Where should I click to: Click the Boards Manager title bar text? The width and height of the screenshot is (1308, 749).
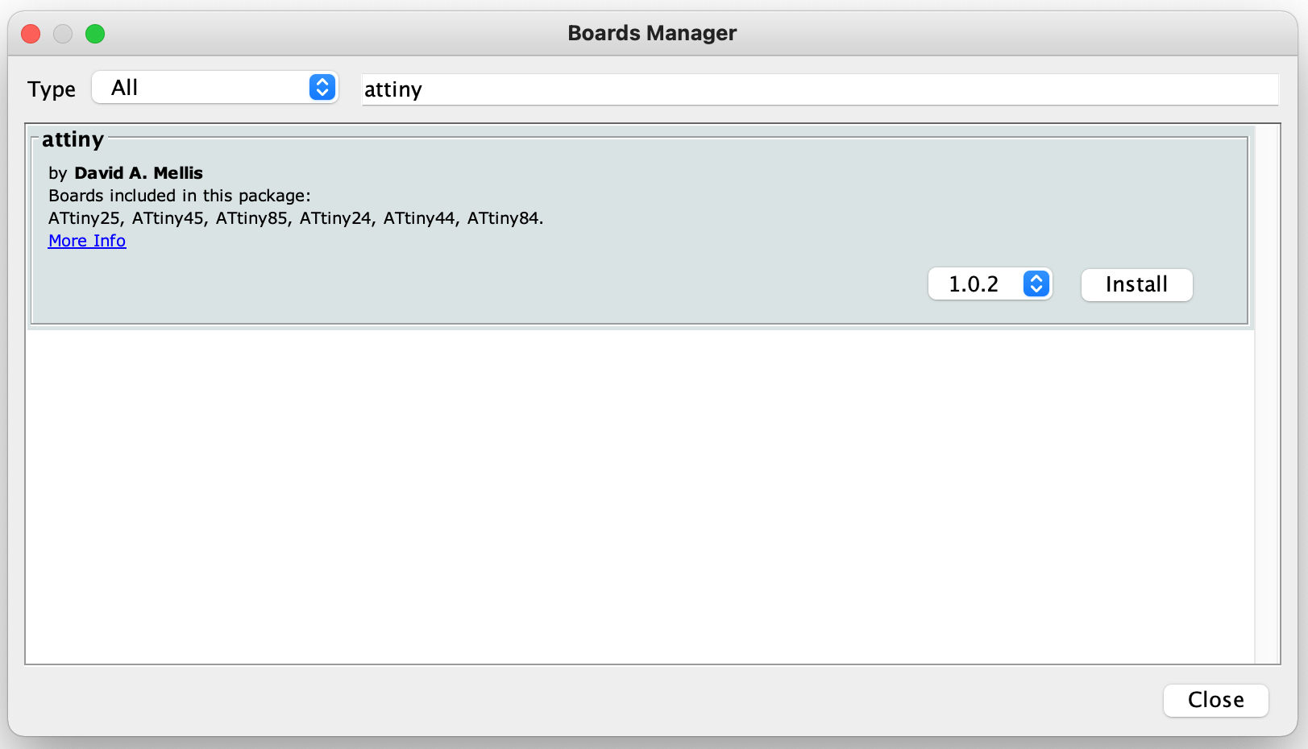click(x=652, y=33)
